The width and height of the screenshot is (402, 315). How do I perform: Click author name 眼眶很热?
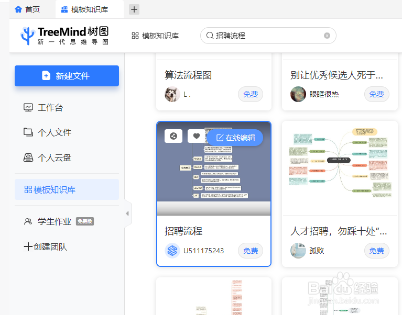[324, 94]
